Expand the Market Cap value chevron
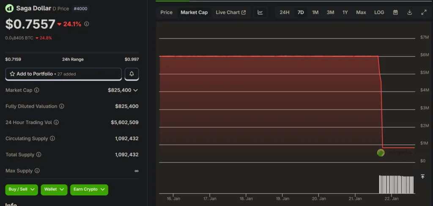 (135, 90)
